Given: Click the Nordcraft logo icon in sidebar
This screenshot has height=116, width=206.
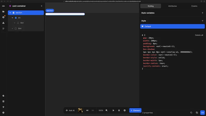Looking at the screenshot, I should pyautogui.click(x=3, y=6).
